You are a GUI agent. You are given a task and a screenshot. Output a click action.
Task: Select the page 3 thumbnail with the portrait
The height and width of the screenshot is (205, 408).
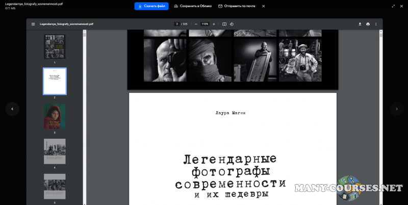point(55,116)
